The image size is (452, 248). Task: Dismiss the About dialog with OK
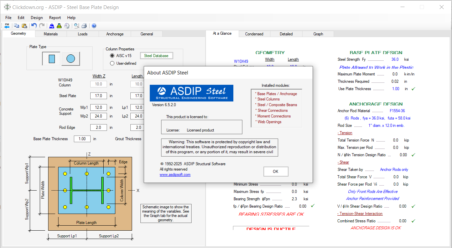276,171
